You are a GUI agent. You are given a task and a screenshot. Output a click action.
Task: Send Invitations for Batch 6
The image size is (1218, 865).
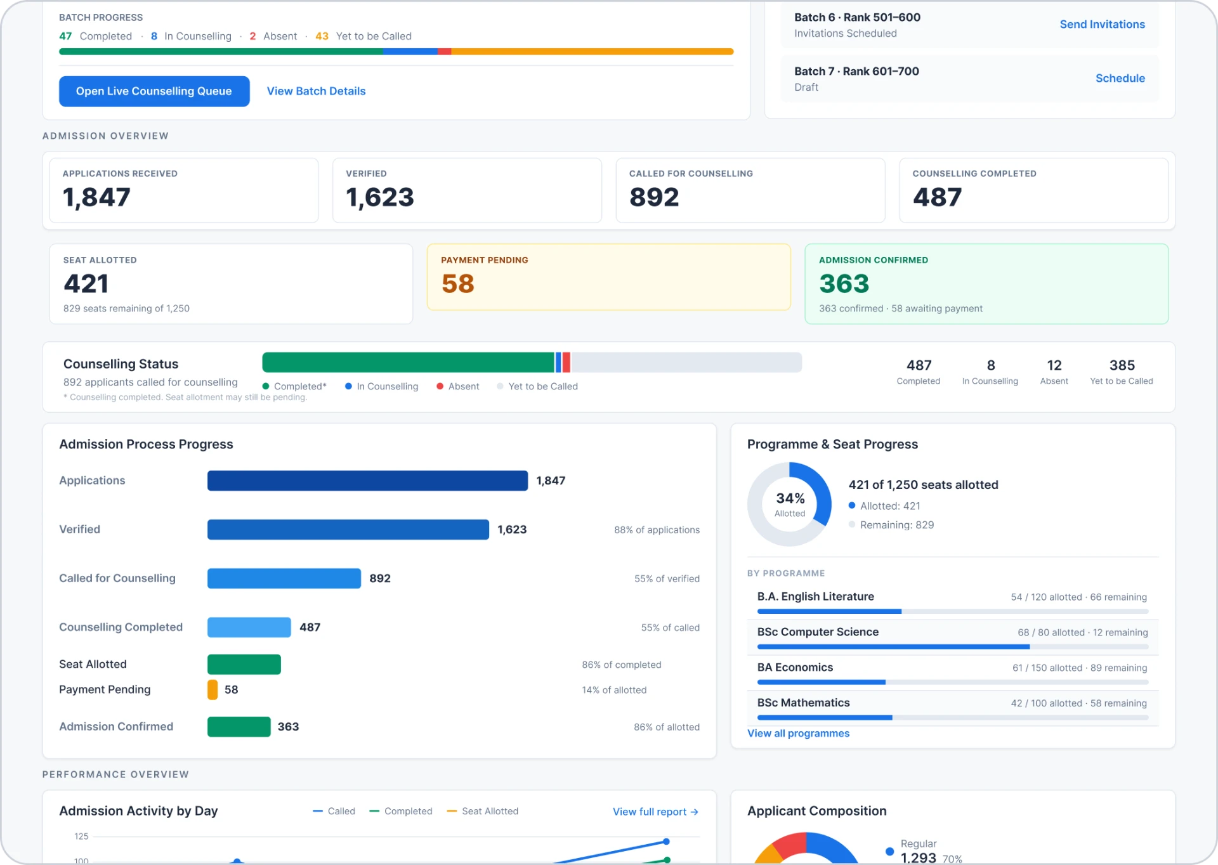tap(1102, 24)
